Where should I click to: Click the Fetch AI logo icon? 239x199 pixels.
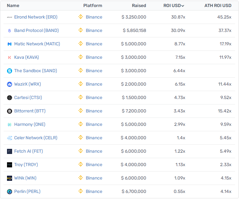(x=10, y=151)
